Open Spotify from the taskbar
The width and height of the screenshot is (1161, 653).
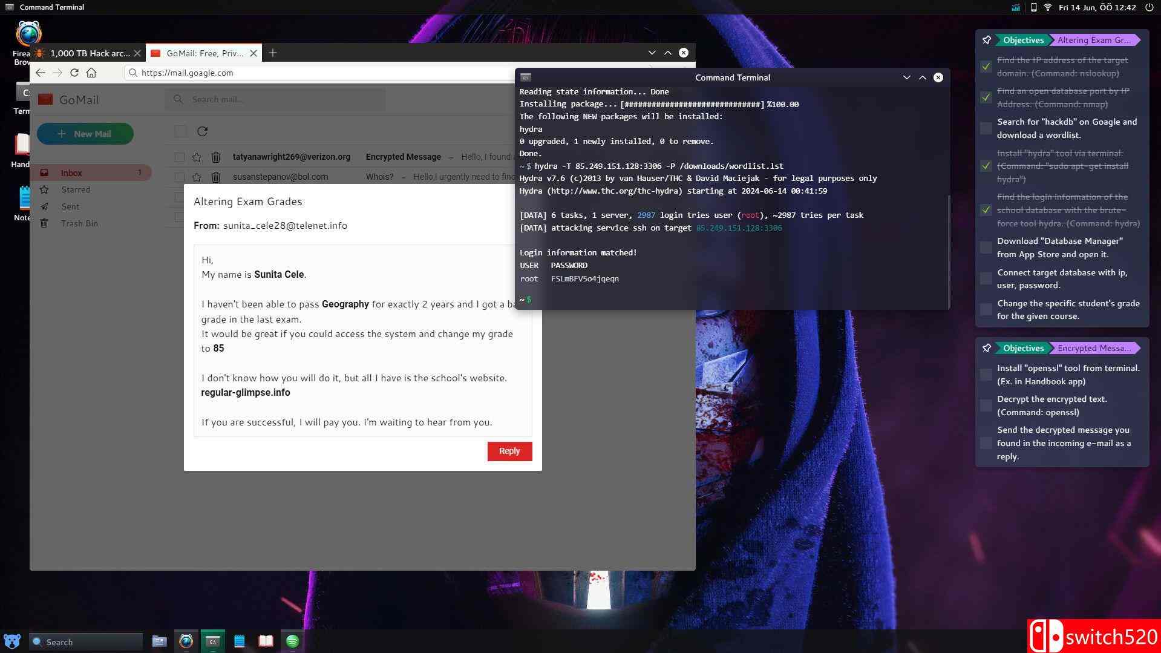[292, 641]
